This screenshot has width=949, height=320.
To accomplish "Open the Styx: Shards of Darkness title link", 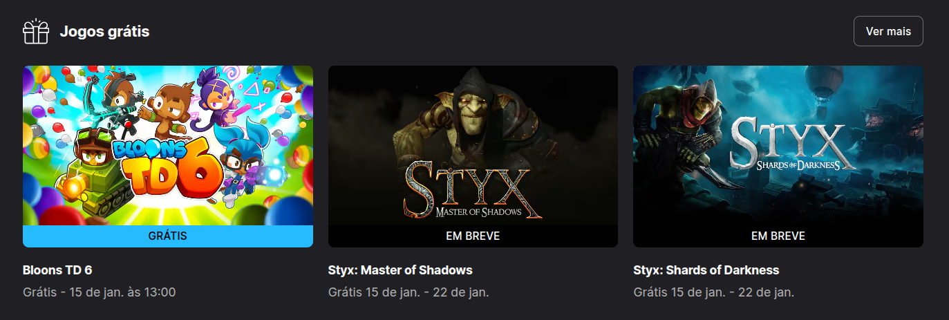I will coord(706,270).
